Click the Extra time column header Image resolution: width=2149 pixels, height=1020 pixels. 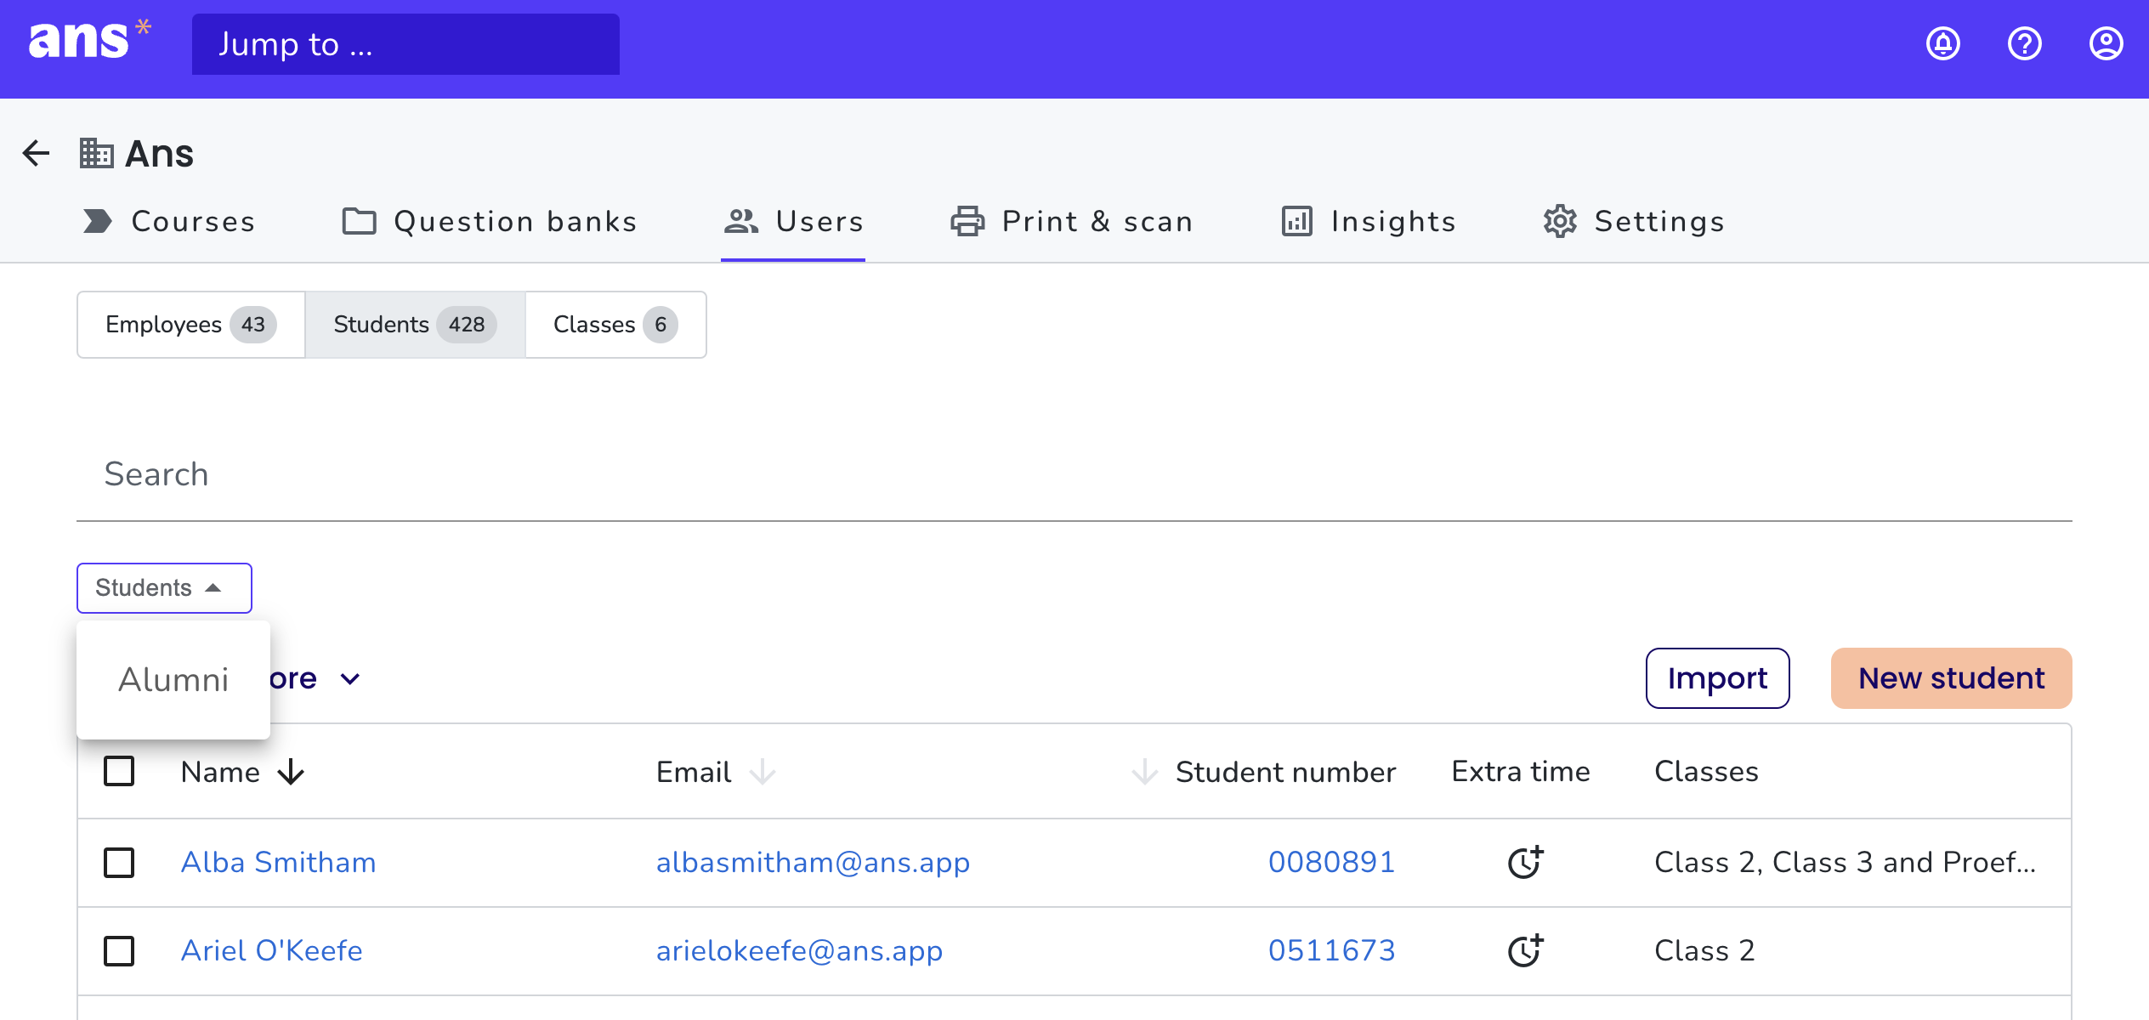1520,771
